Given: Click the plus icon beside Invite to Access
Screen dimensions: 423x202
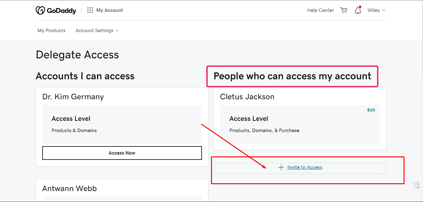Looking at the screenshot, I should tap(281, 167).
